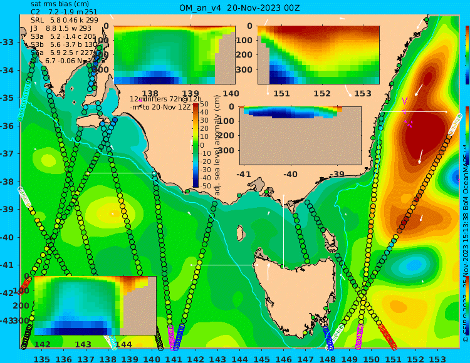470x363 pixels.
Task: Click the C2 7.2 1.9 m 251 row
Action: click(64, 12)
